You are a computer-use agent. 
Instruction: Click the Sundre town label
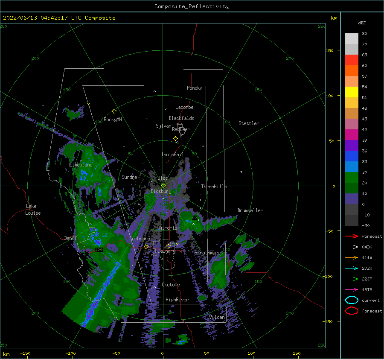[x=129, y=177]
